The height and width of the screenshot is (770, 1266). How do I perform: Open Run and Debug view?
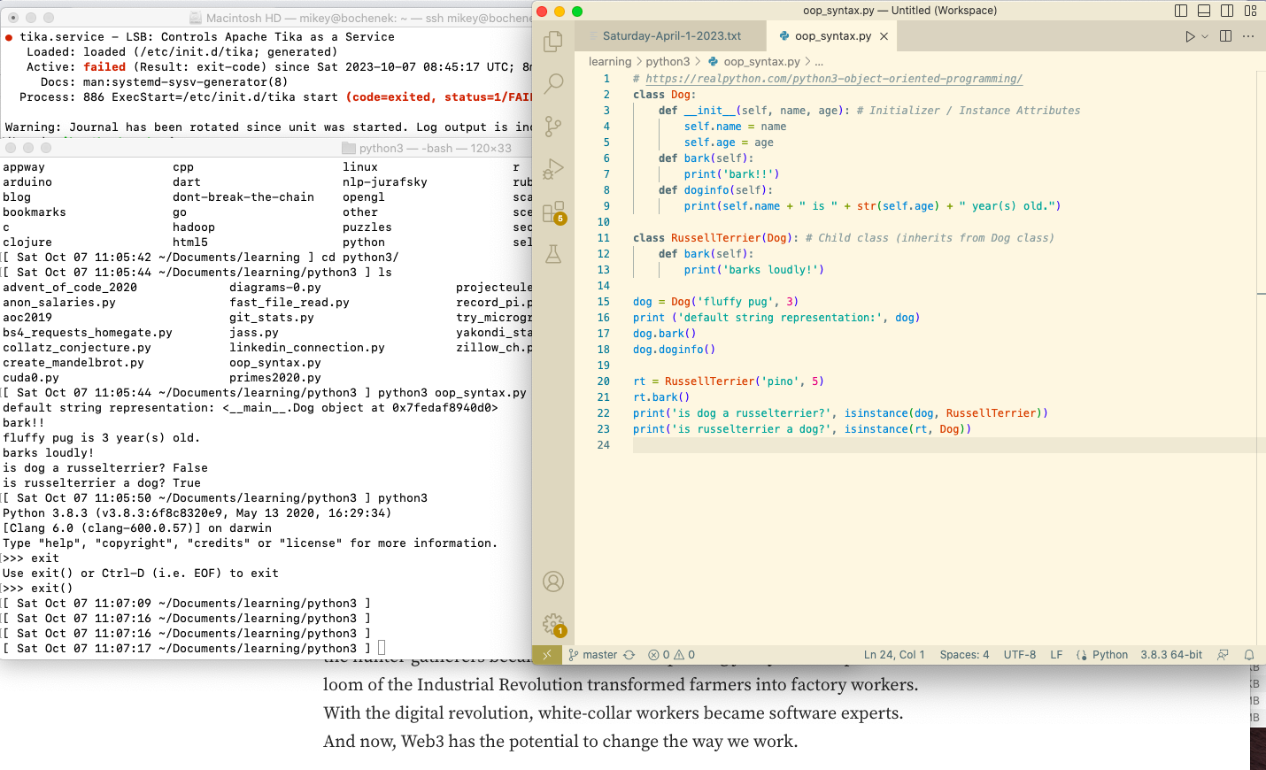[x=553, y=170]
